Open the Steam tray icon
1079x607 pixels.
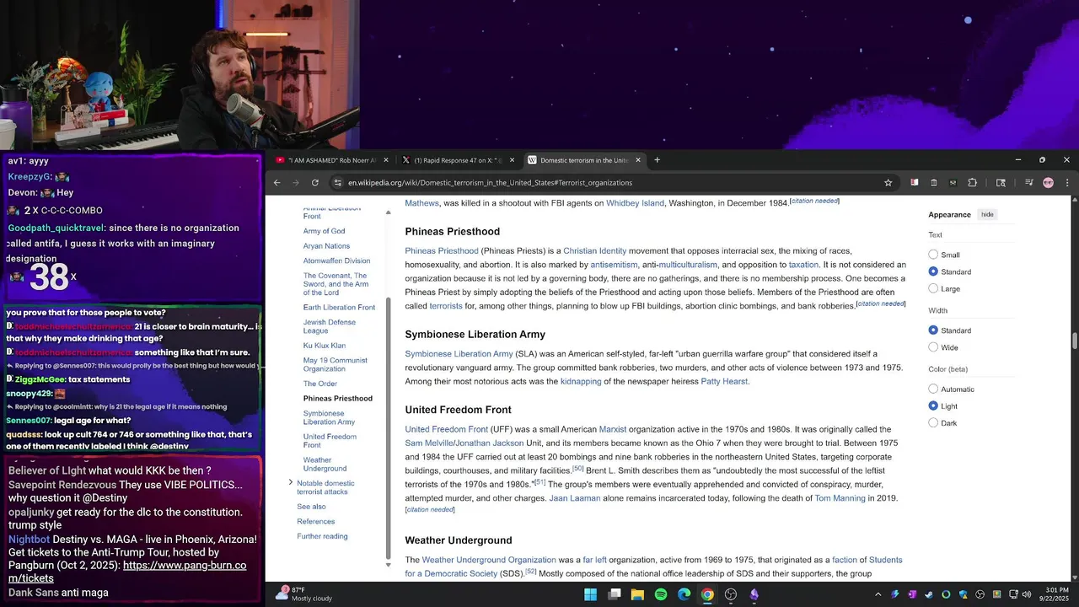click(929, 594)
